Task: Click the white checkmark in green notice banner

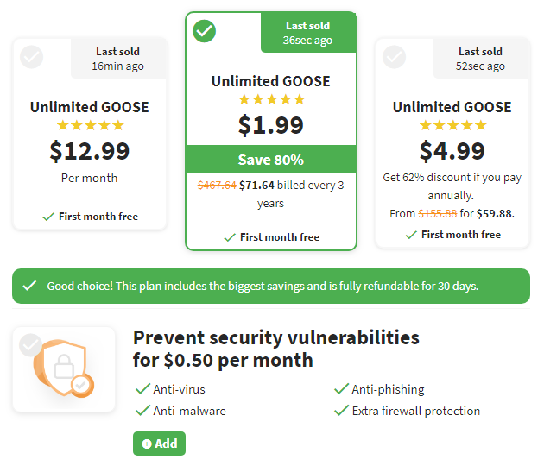Action: click(29, 286)
